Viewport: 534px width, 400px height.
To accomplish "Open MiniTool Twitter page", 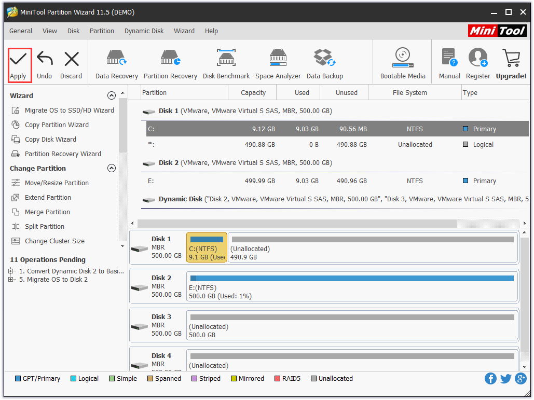I will point(506,379).
